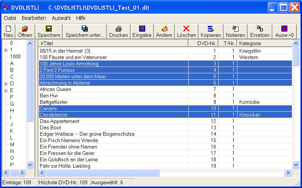
Task: Expand the D node in tree
Action: pos(6,84)
